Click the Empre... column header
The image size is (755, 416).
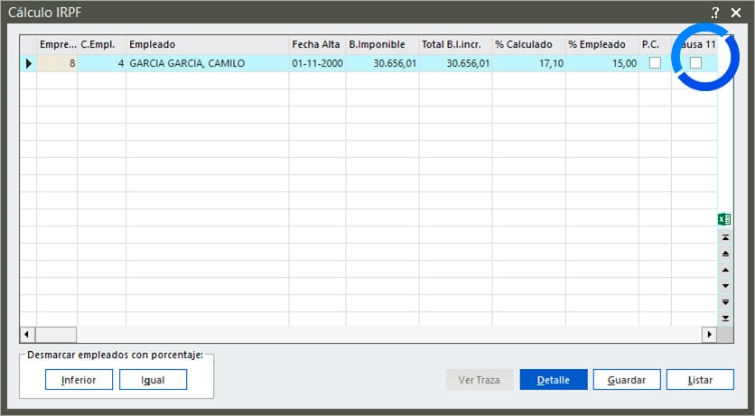[57, 45]
